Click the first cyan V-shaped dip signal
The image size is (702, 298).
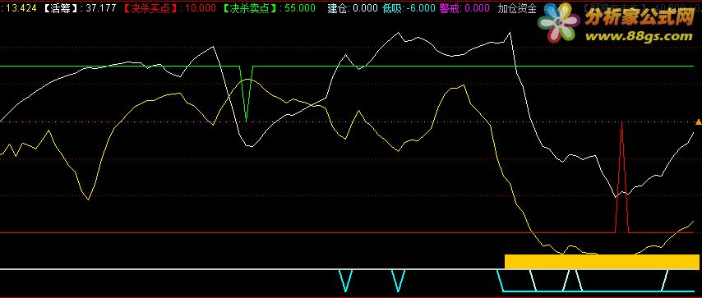click(x=345, y=280)
